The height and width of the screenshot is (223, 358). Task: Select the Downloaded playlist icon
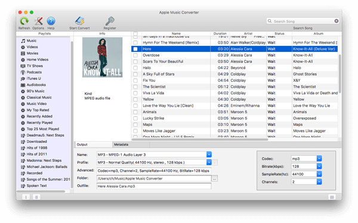(23, 142)
